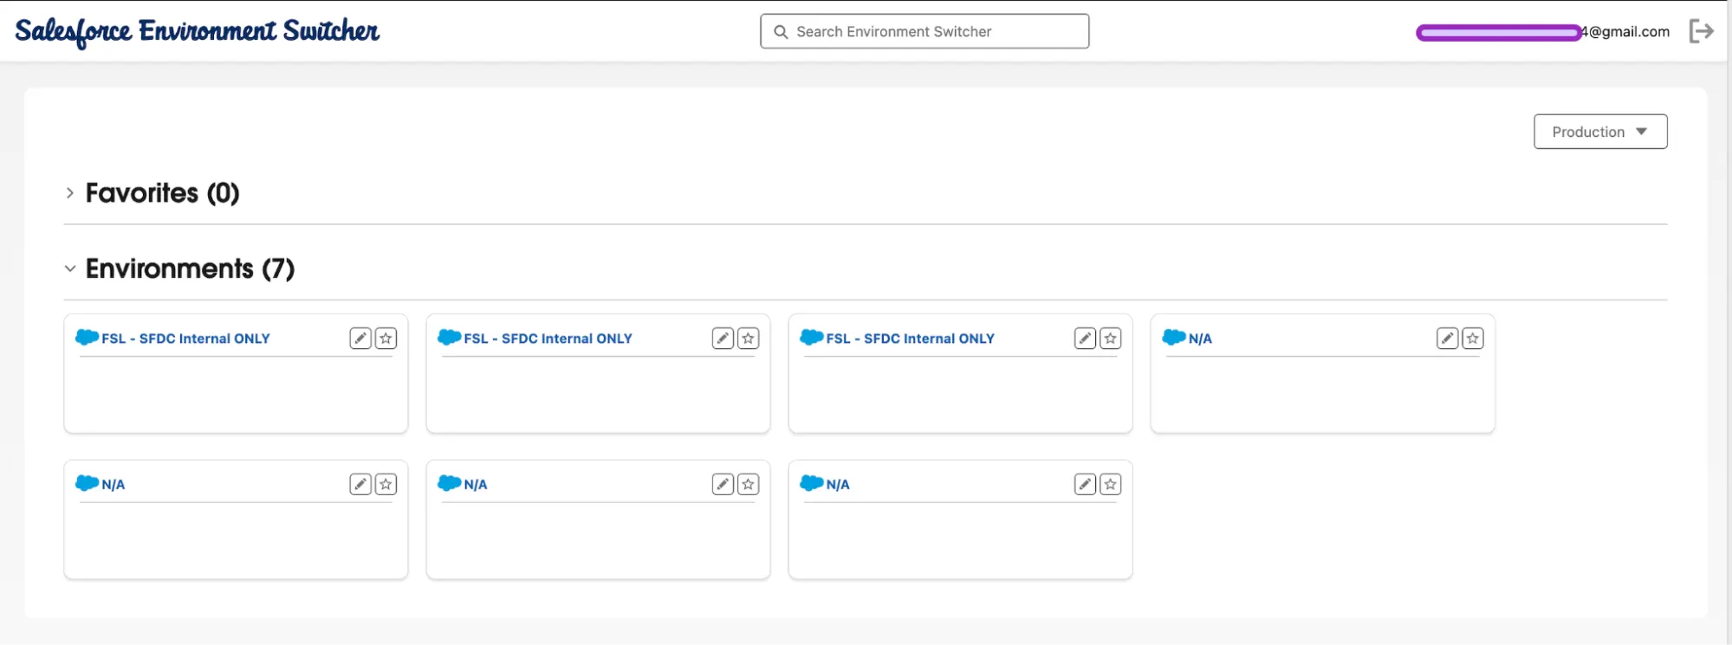Click the Salesforce cloud icon on the first FSL card
This screenshot has width=1732, height=645.
(x=88, y=338)
